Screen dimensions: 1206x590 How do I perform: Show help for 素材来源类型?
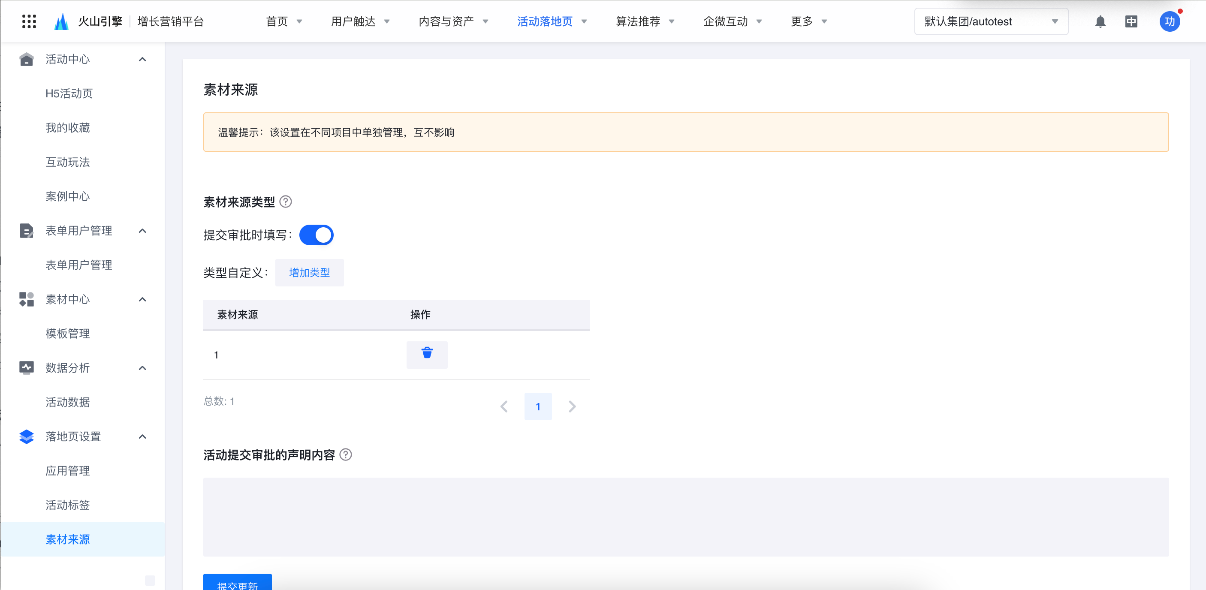tap(286, 202)
